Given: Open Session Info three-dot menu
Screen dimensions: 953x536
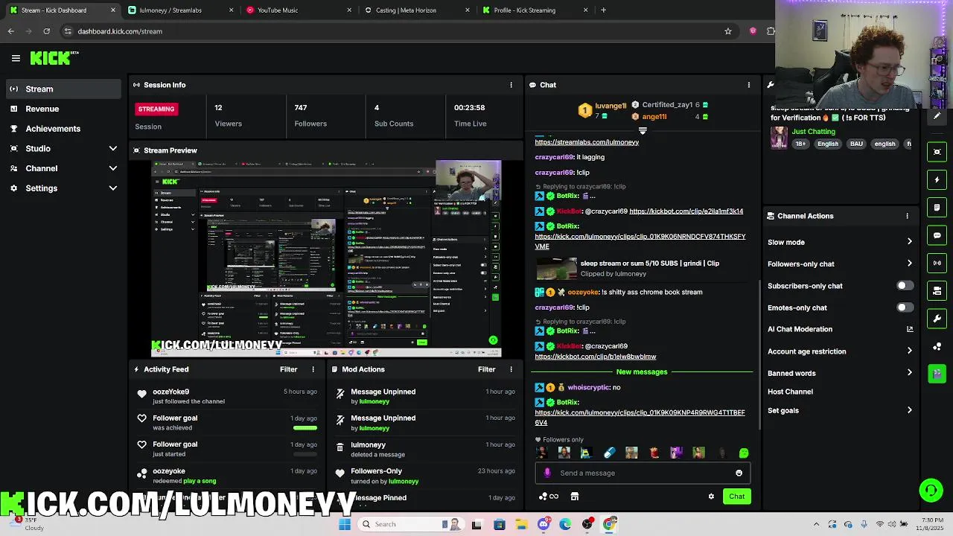Looking at the screenshot, I should tap(511, 85).
